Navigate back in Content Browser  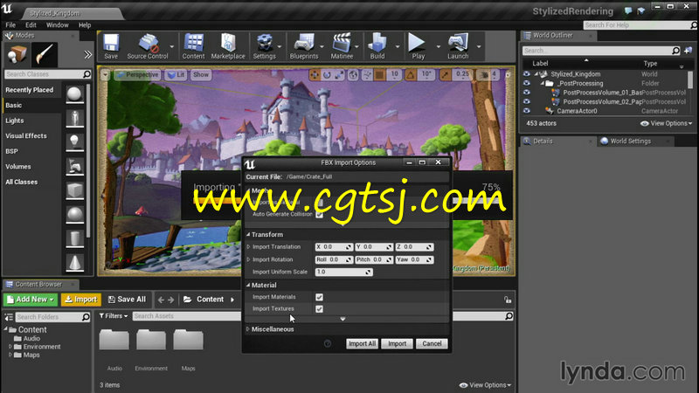[x=161, y=300]
